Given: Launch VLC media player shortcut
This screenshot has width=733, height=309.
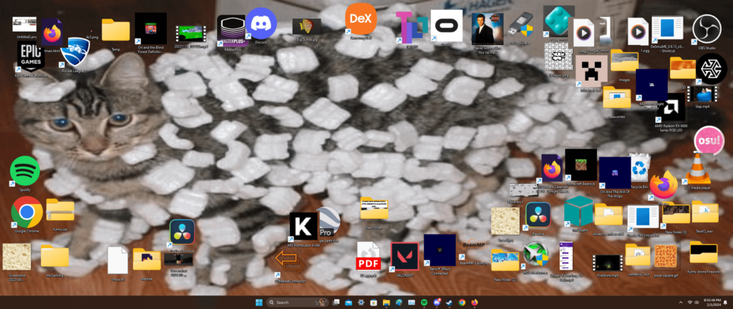Looking at the screenshot, I should pyautogui.click(x=698, y=168).
